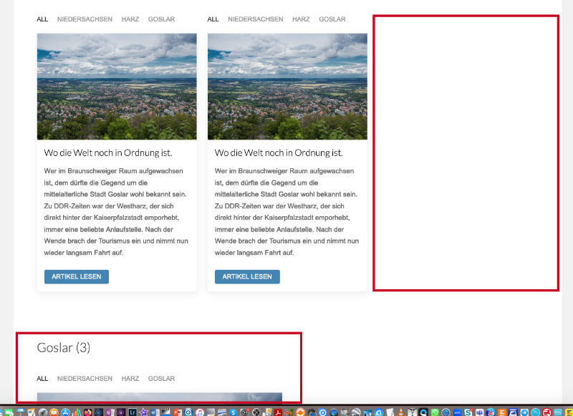Open the right card's landscape photo

click(x=288, y=87)
